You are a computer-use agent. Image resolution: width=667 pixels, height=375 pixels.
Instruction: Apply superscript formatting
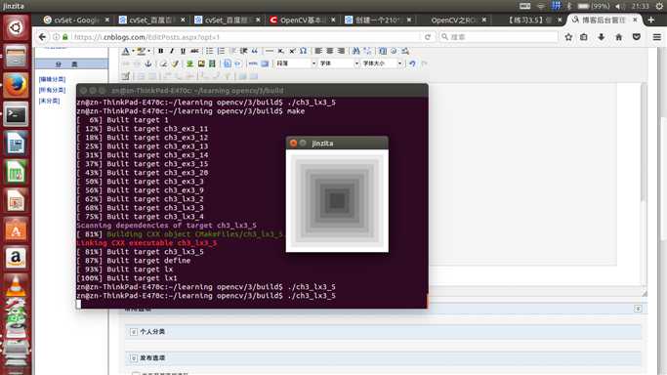292,51
